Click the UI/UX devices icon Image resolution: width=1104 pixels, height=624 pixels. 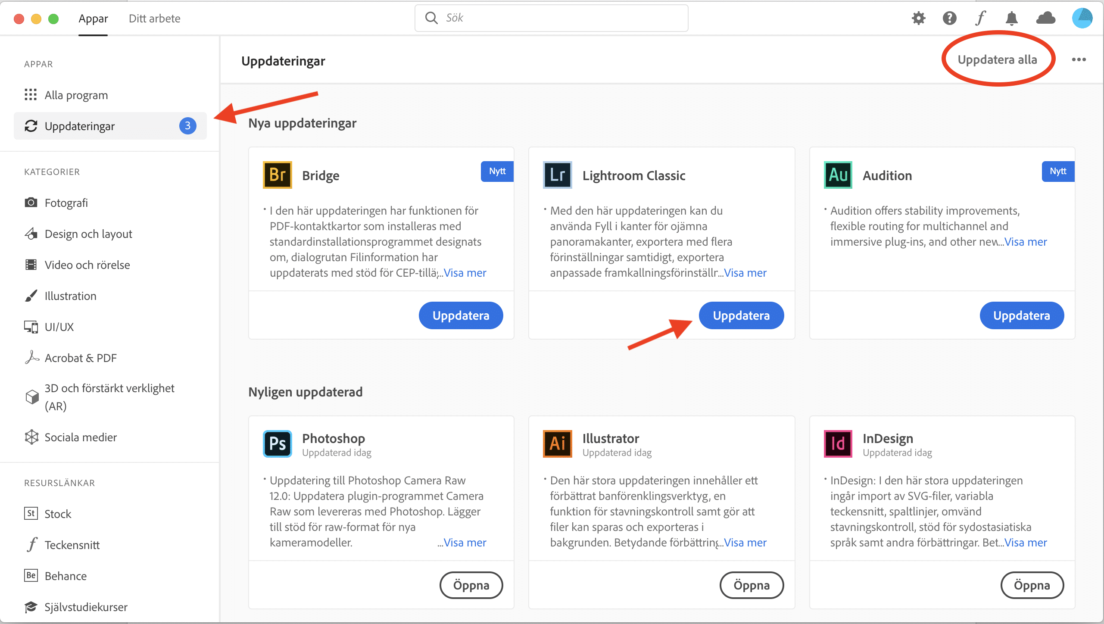[x=31, y=327]
